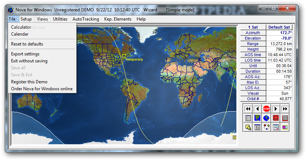Viewport: 306px width, 160px height.
Task: Click the fast forward double-arrow button
Action: [285, 109]
